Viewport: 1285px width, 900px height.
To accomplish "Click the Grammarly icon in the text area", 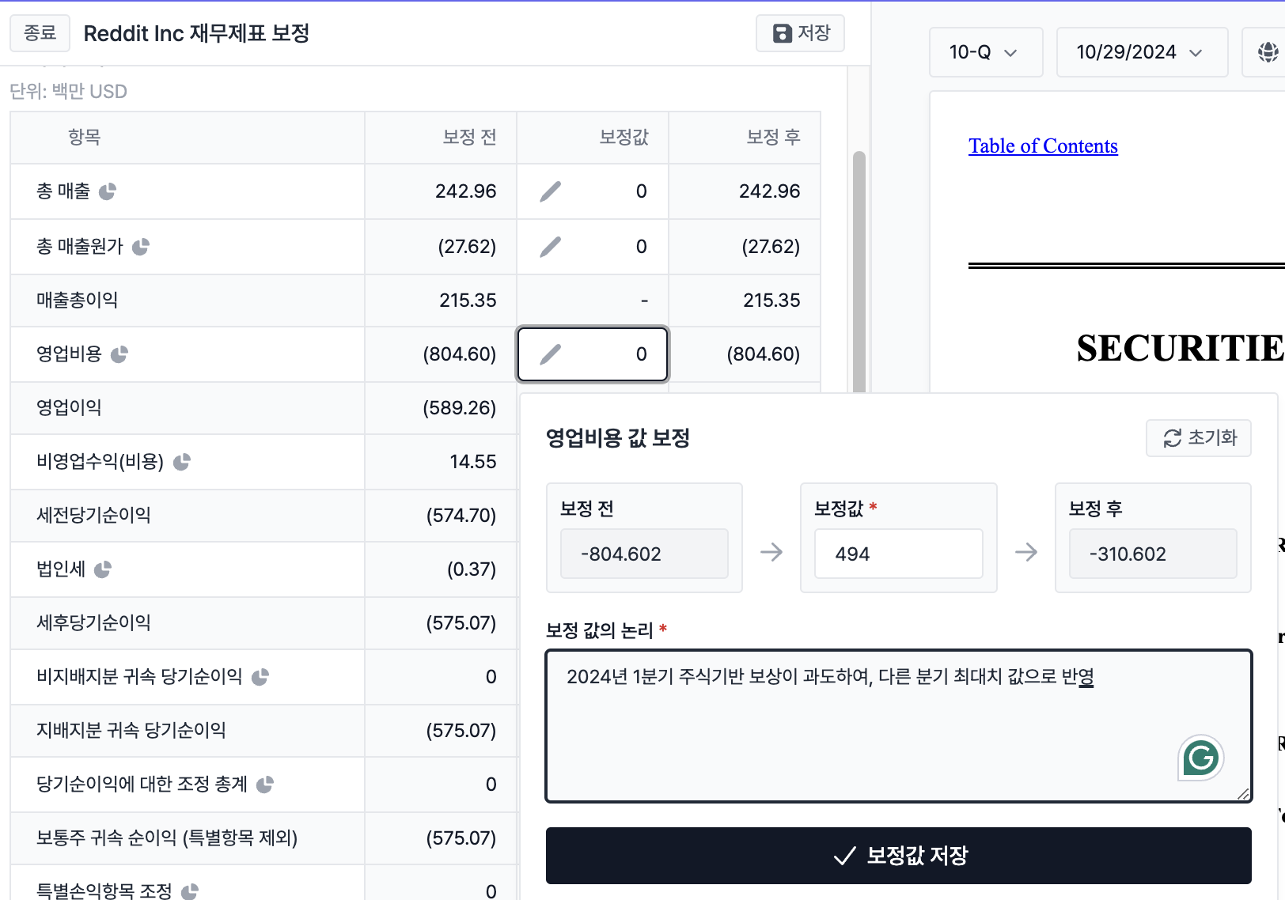I will pos(1200,758).
